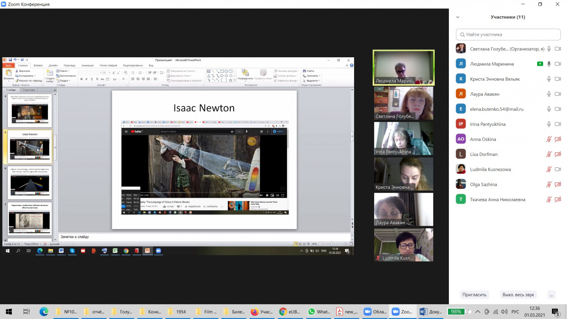Open volume control in system tray
Screen dimensions: 567x319
pos(504,312)
